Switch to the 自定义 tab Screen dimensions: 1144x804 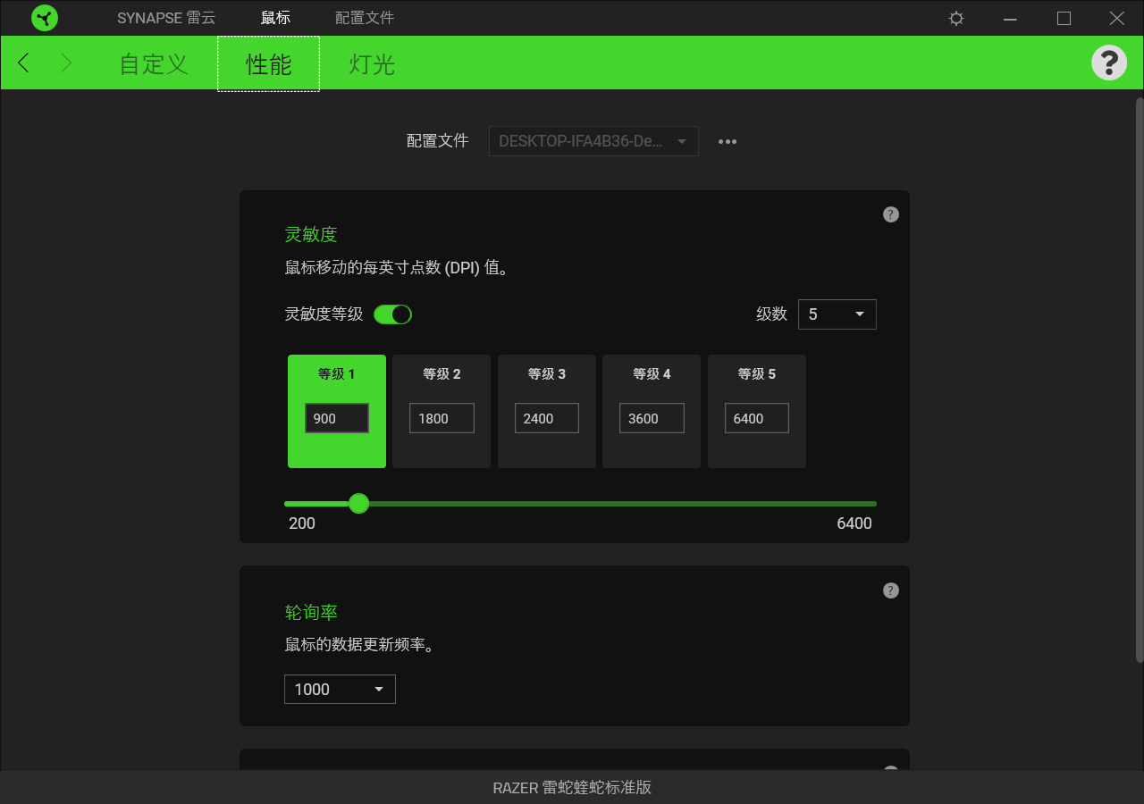154,63
